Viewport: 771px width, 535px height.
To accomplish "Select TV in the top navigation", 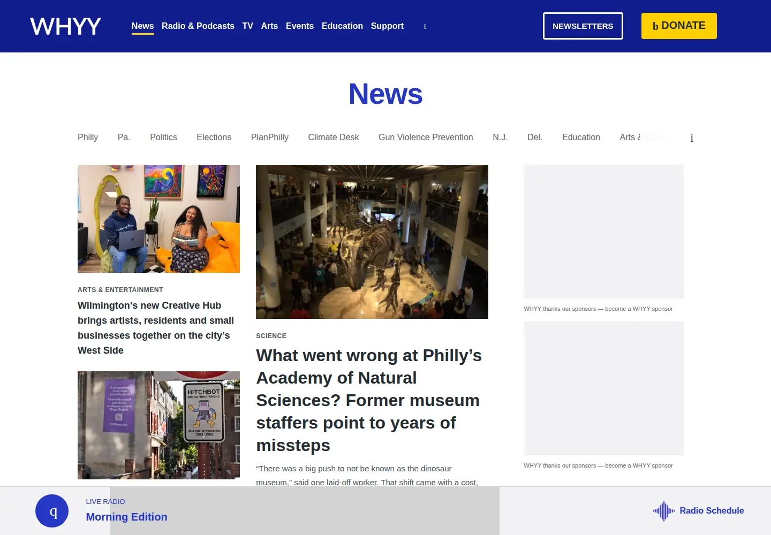I will [247, 26].
